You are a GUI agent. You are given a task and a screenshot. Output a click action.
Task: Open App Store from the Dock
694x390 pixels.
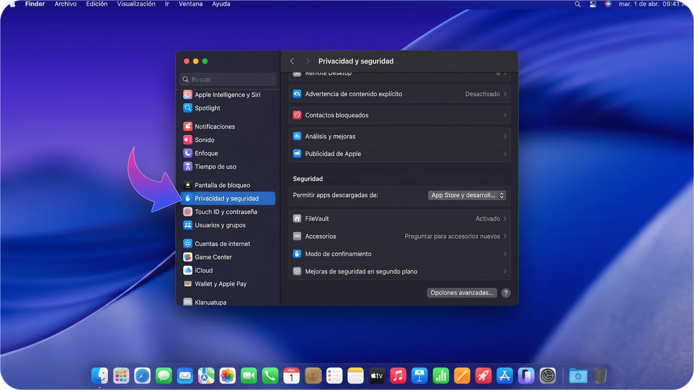click(x=505, y=376)
